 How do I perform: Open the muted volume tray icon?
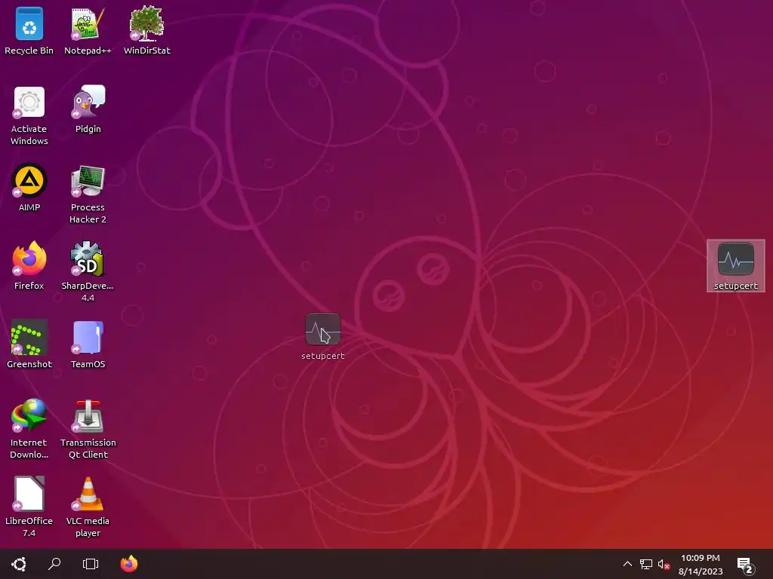(664, 565)
